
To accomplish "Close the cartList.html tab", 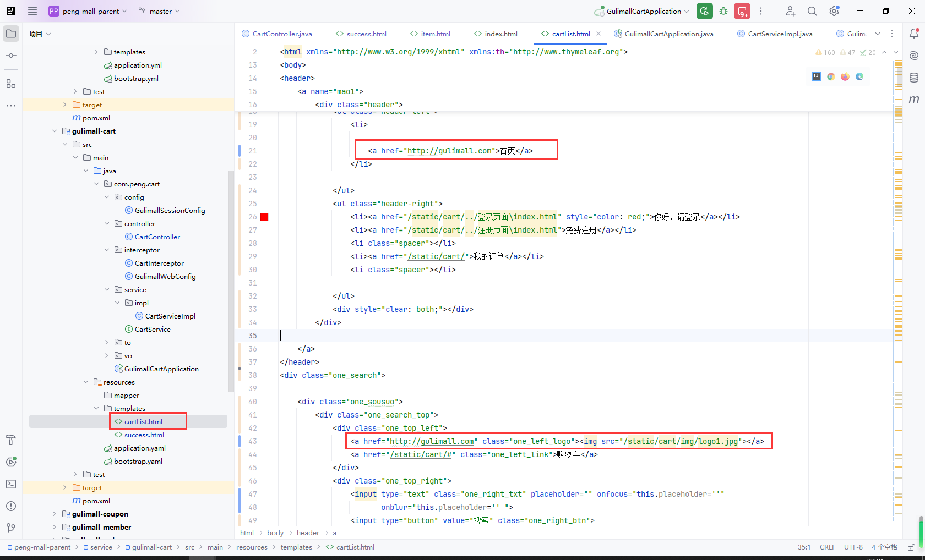I will click(598, 34).
